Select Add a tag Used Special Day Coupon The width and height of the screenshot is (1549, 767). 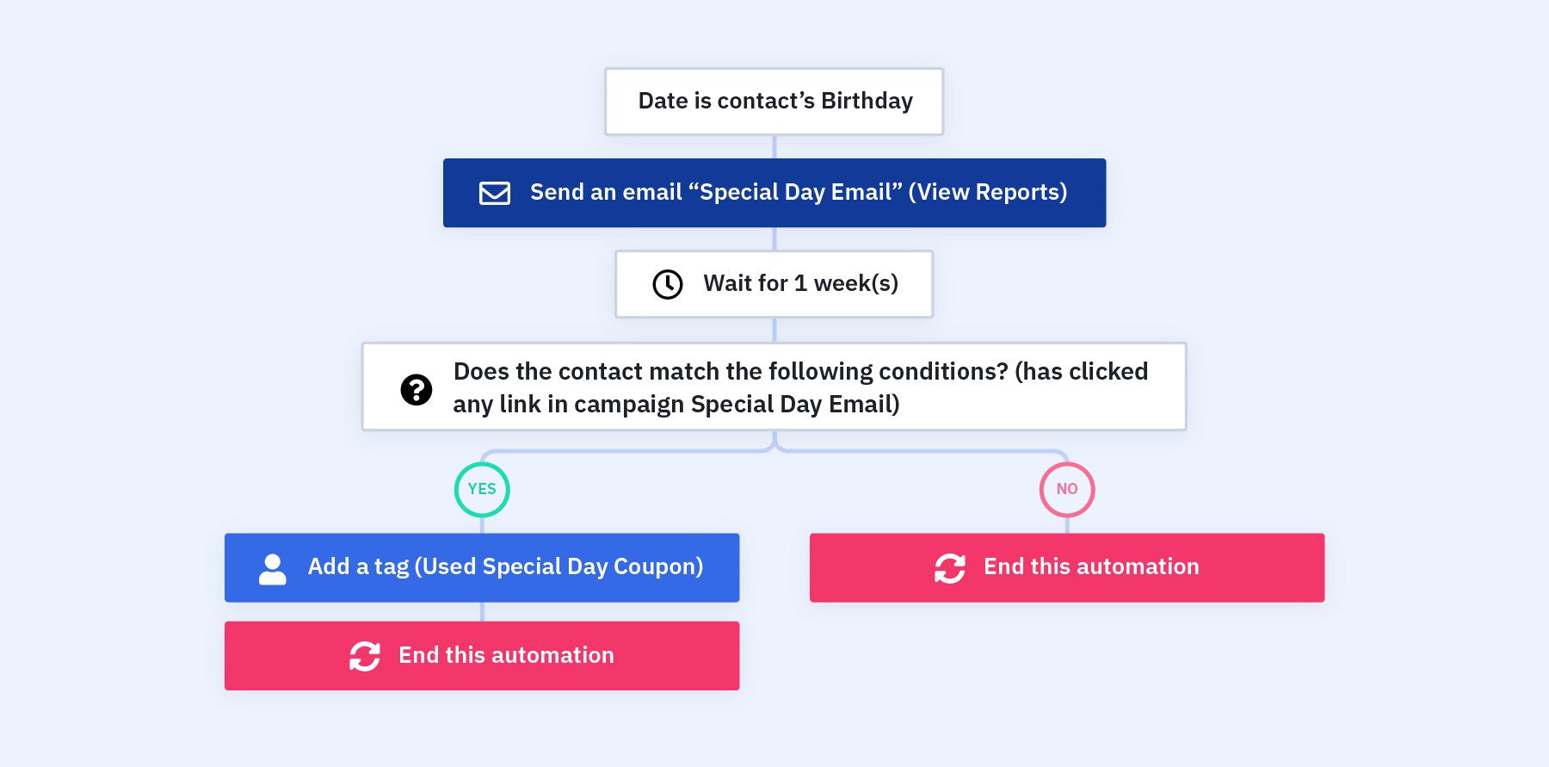pyautogui.click(x=482, y=567)
